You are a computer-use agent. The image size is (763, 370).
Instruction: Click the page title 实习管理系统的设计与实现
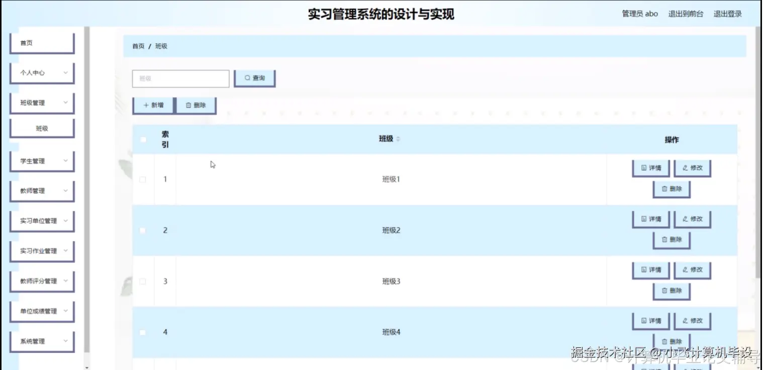click(x=381, y=14)
